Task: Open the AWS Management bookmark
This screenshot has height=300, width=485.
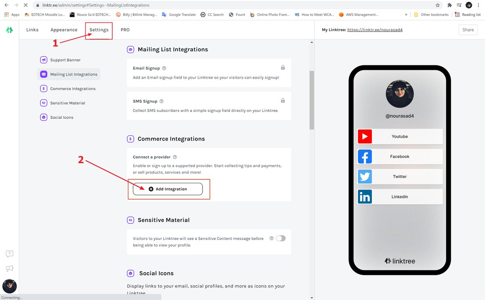Action: tap(358, 15)
